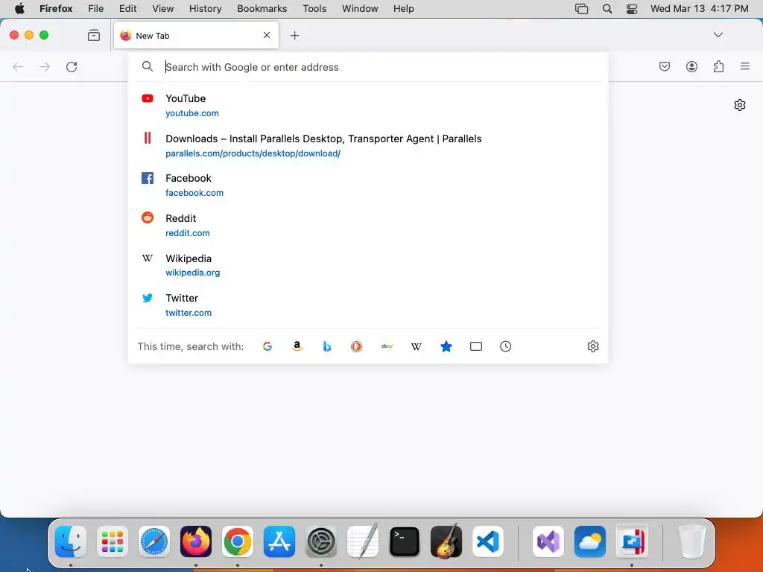Open TextEdit from the Dock
The width and height of the screenshot is (763, 572).
click(363, 541)
